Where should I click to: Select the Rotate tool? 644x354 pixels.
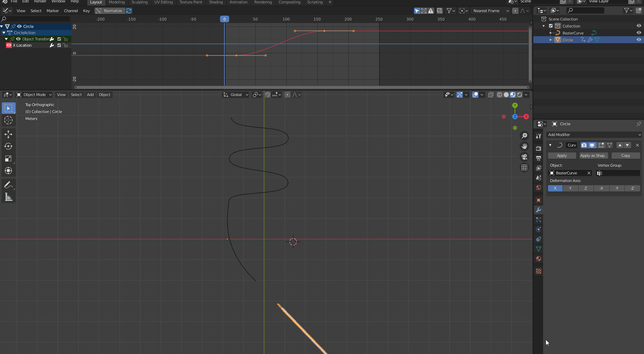pos(8,147)
